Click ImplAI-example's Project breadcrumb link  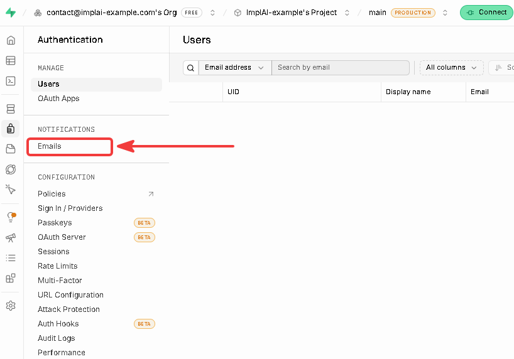292,13
